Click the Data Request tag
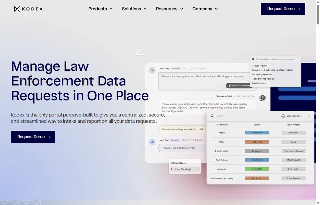The height and width of the screenshot is (205, 320). [x=293, y=160]
